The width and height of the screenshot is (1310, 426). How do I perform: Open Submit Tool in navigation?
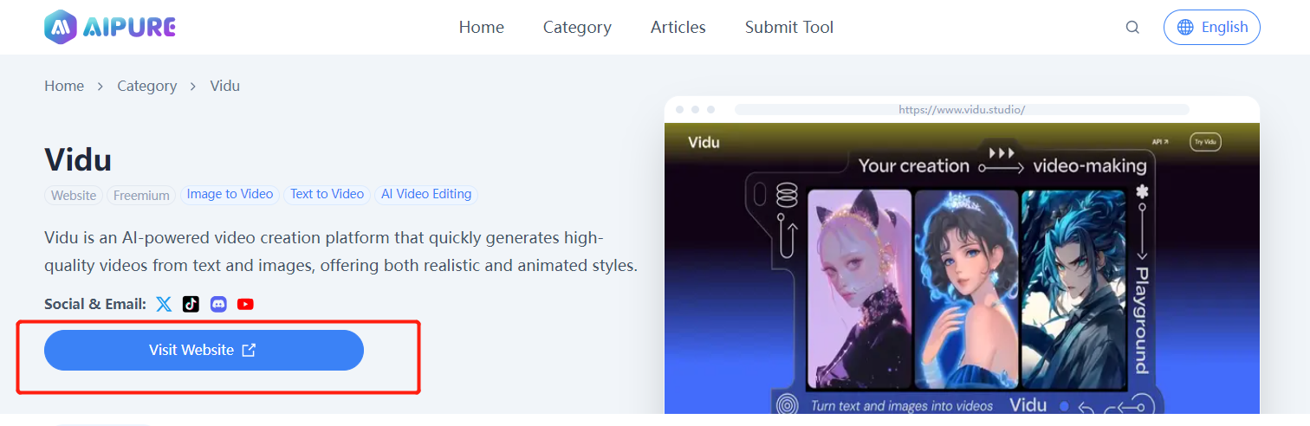[789, 28]
